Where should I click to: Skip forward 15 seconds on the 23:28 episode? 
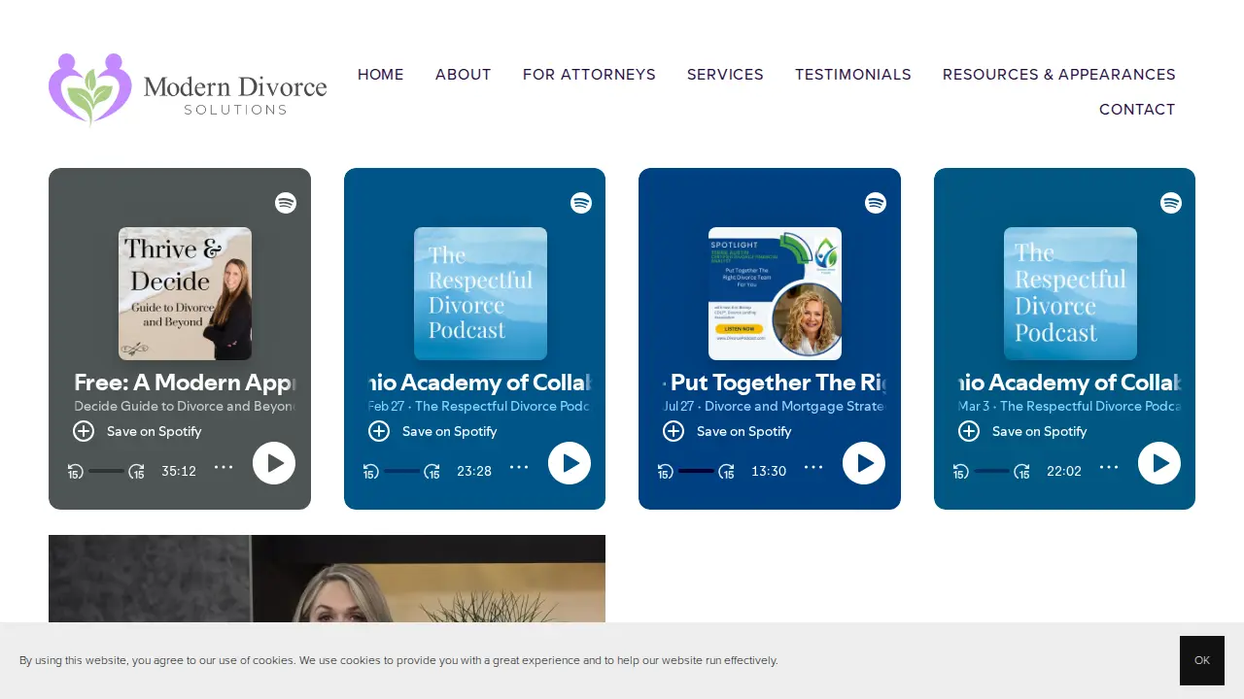point(432,472)
